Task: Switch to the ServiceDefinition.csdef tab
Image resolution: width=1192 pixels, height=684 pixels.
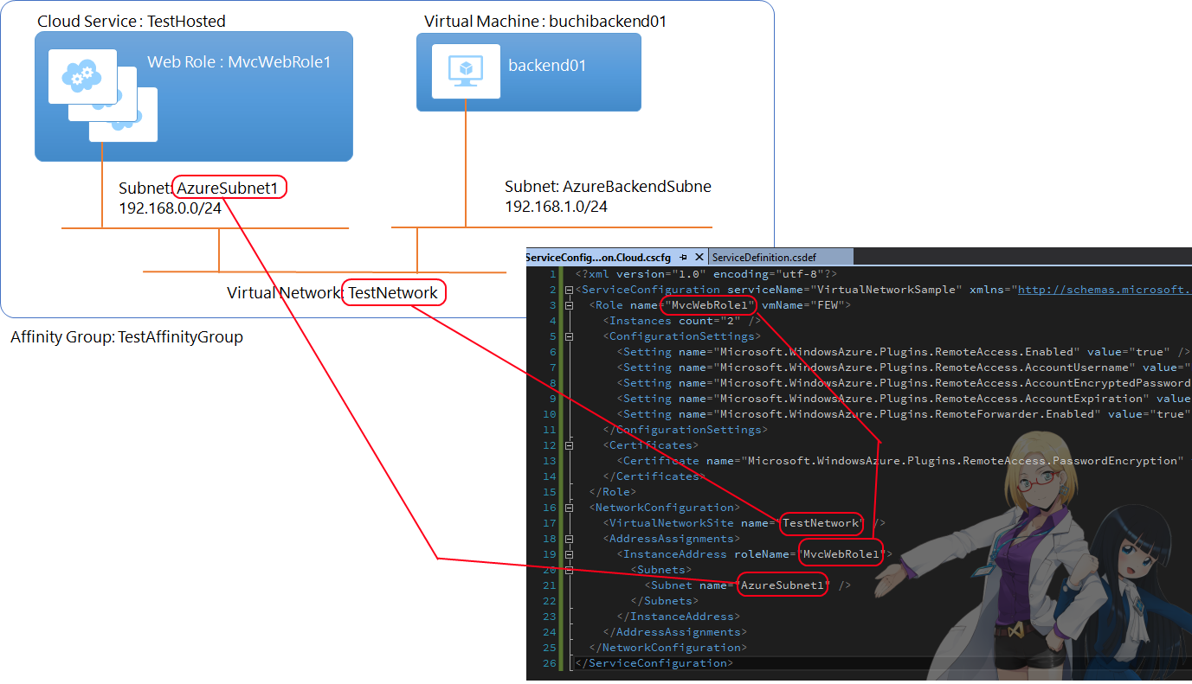Action: [x=764, y=257]
